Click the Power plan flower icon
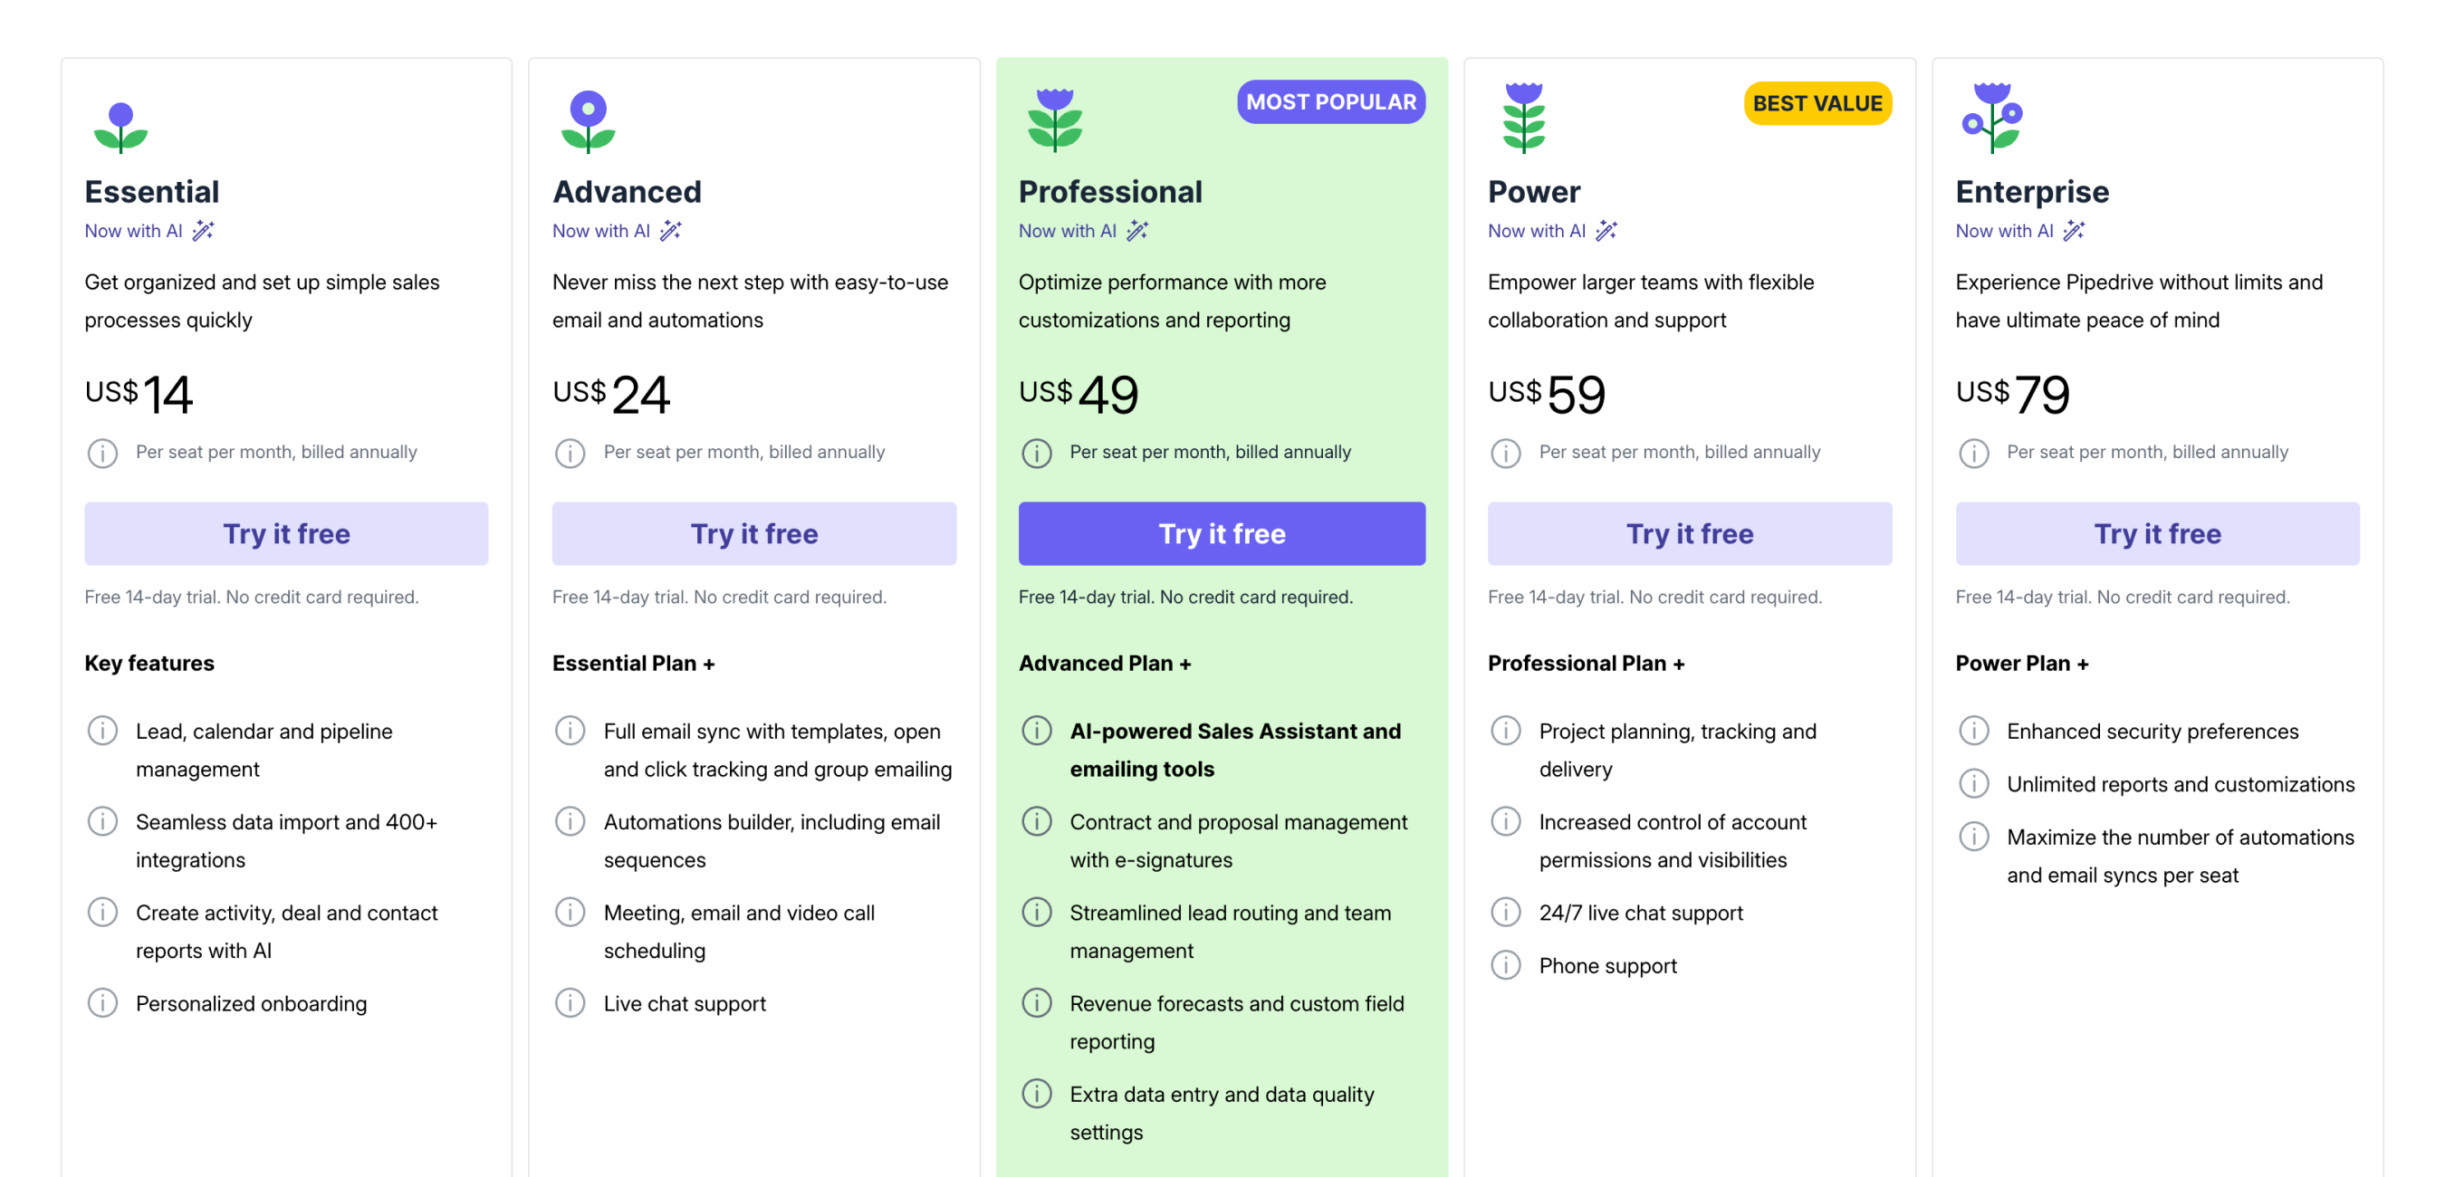The height and width of the screenshot is (1177, 2445). coord(1522,121)
